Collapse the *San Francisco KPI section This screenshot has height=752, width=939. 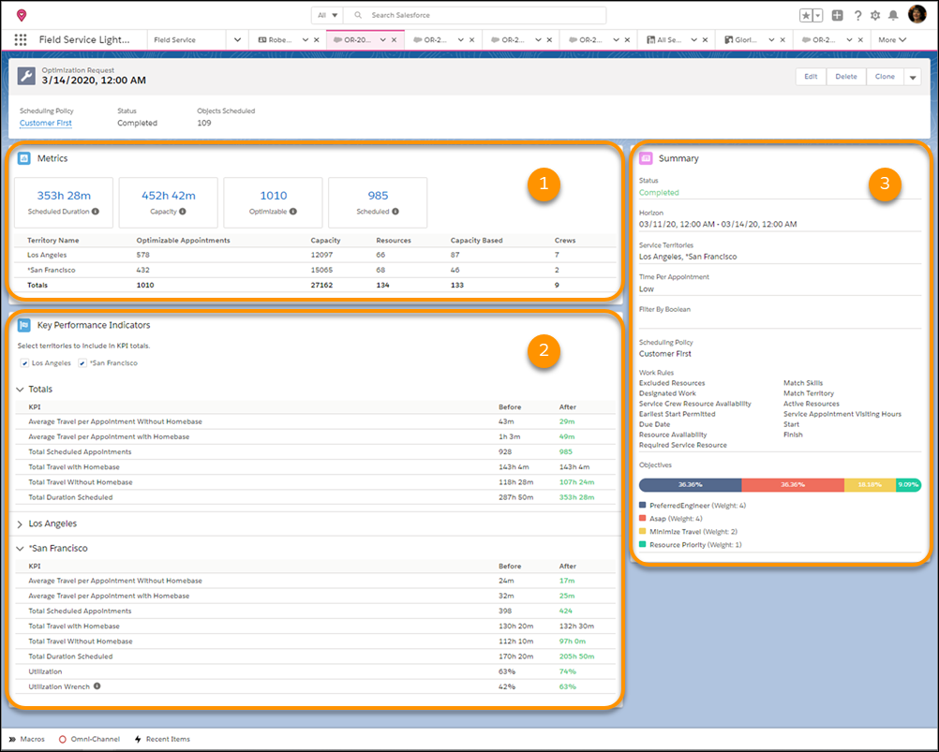click(x=20, y=549)
